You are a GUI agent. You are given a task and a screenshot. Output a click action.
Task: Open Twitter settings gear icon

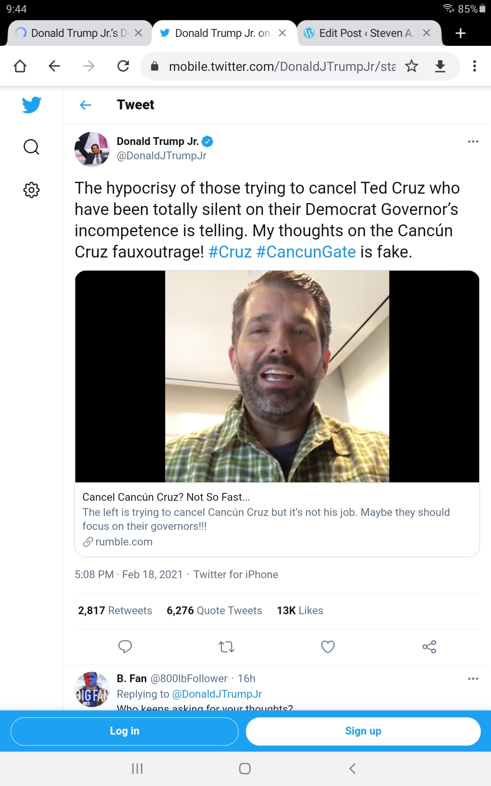tap(32, 190)
